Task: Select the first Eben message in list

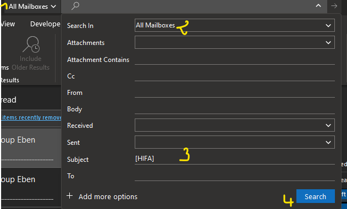Action: tap(31, 148)
